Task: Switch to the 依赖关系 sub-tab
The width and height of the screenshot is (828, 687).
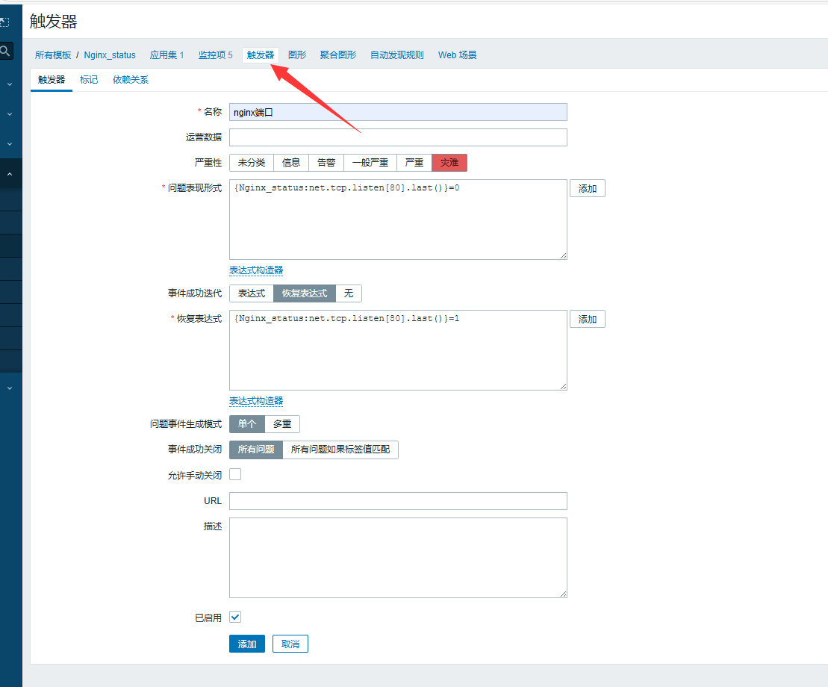Action: (x=131, y=80)
